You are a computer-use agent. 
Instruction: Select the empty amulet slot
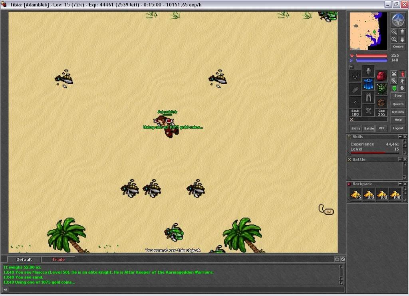point(355,76)
